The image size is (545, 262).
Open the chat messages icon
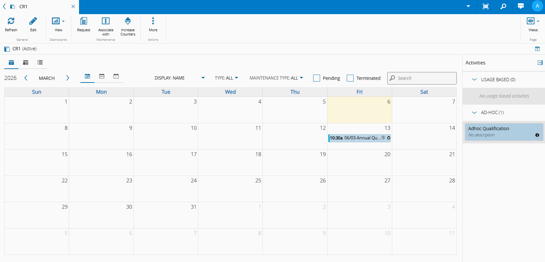coord(521,6)
